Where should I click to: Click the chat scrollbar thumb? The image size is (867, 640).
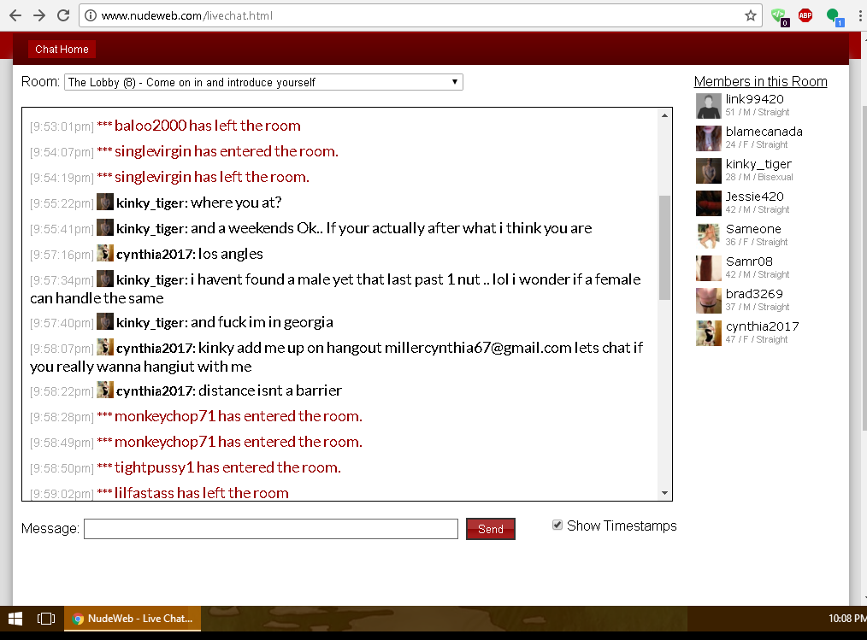(664, 248)
